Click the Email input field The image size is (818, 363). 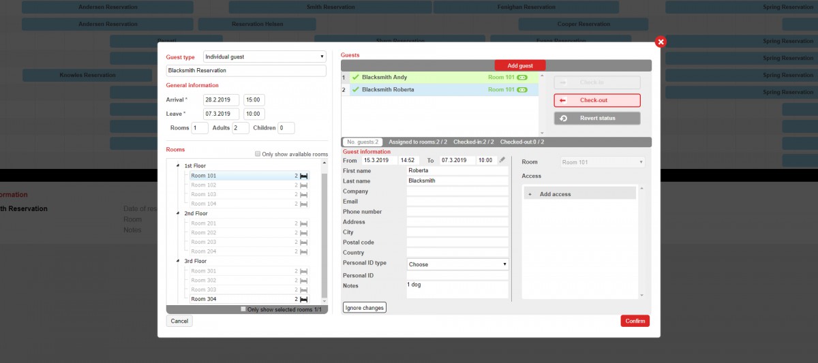457,202
